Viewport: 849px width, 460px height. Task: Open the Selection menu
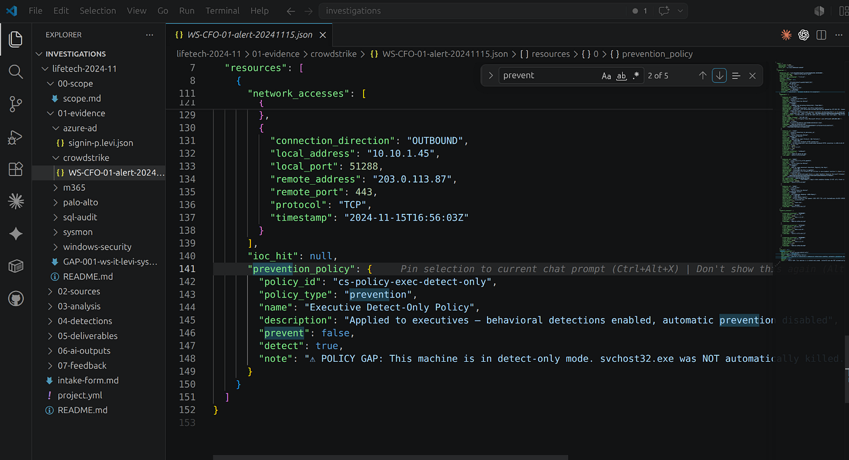pyautogui.click(x=98, y=11)
